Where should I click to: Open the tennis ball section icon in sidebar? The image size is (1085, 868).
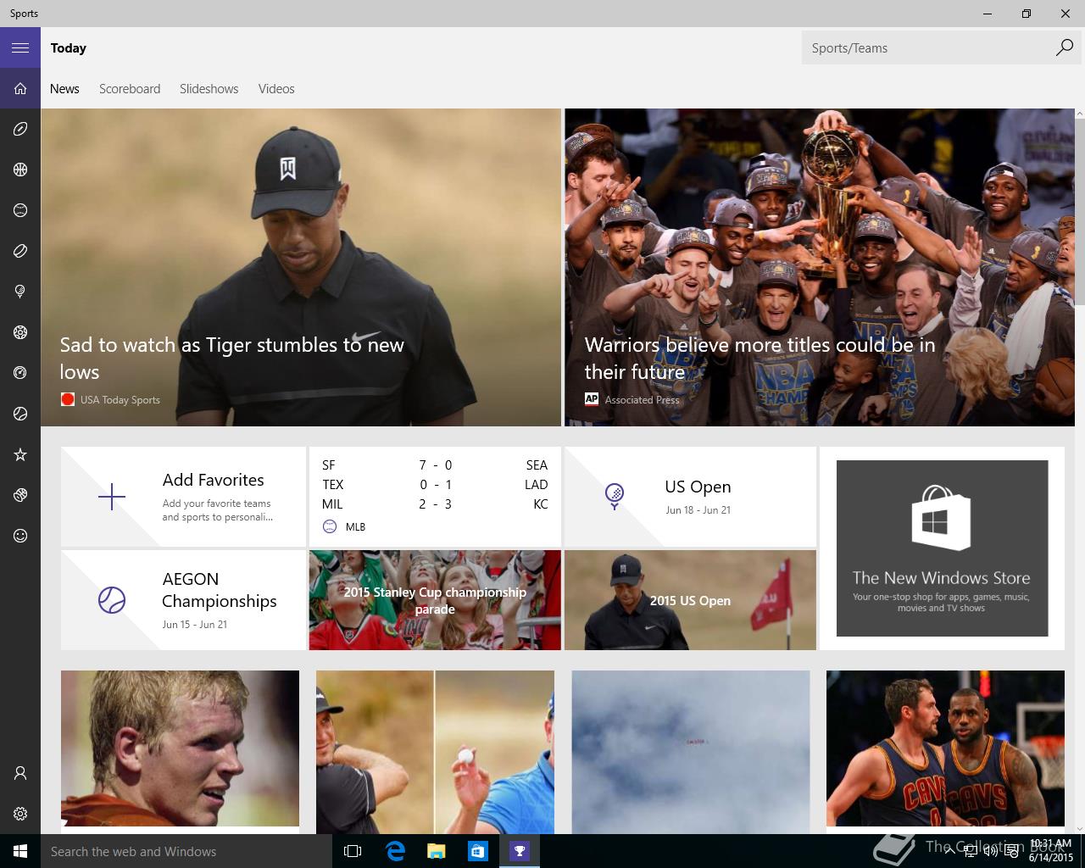20,414
